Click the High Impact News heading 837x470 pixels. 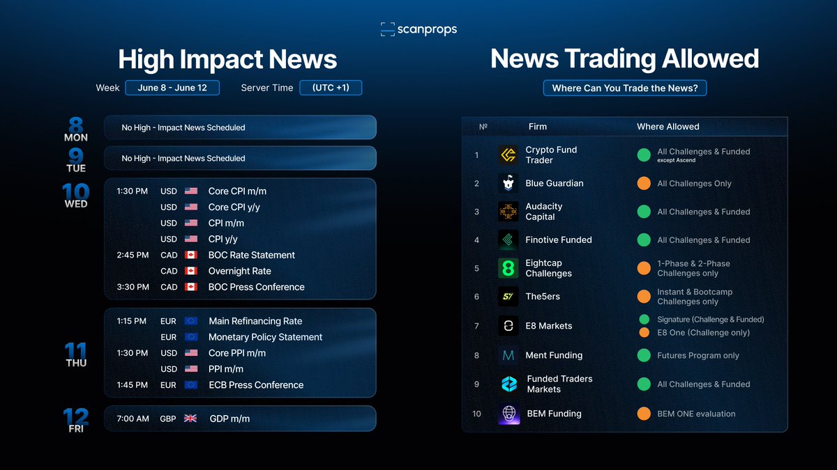(x=227, y=59)
